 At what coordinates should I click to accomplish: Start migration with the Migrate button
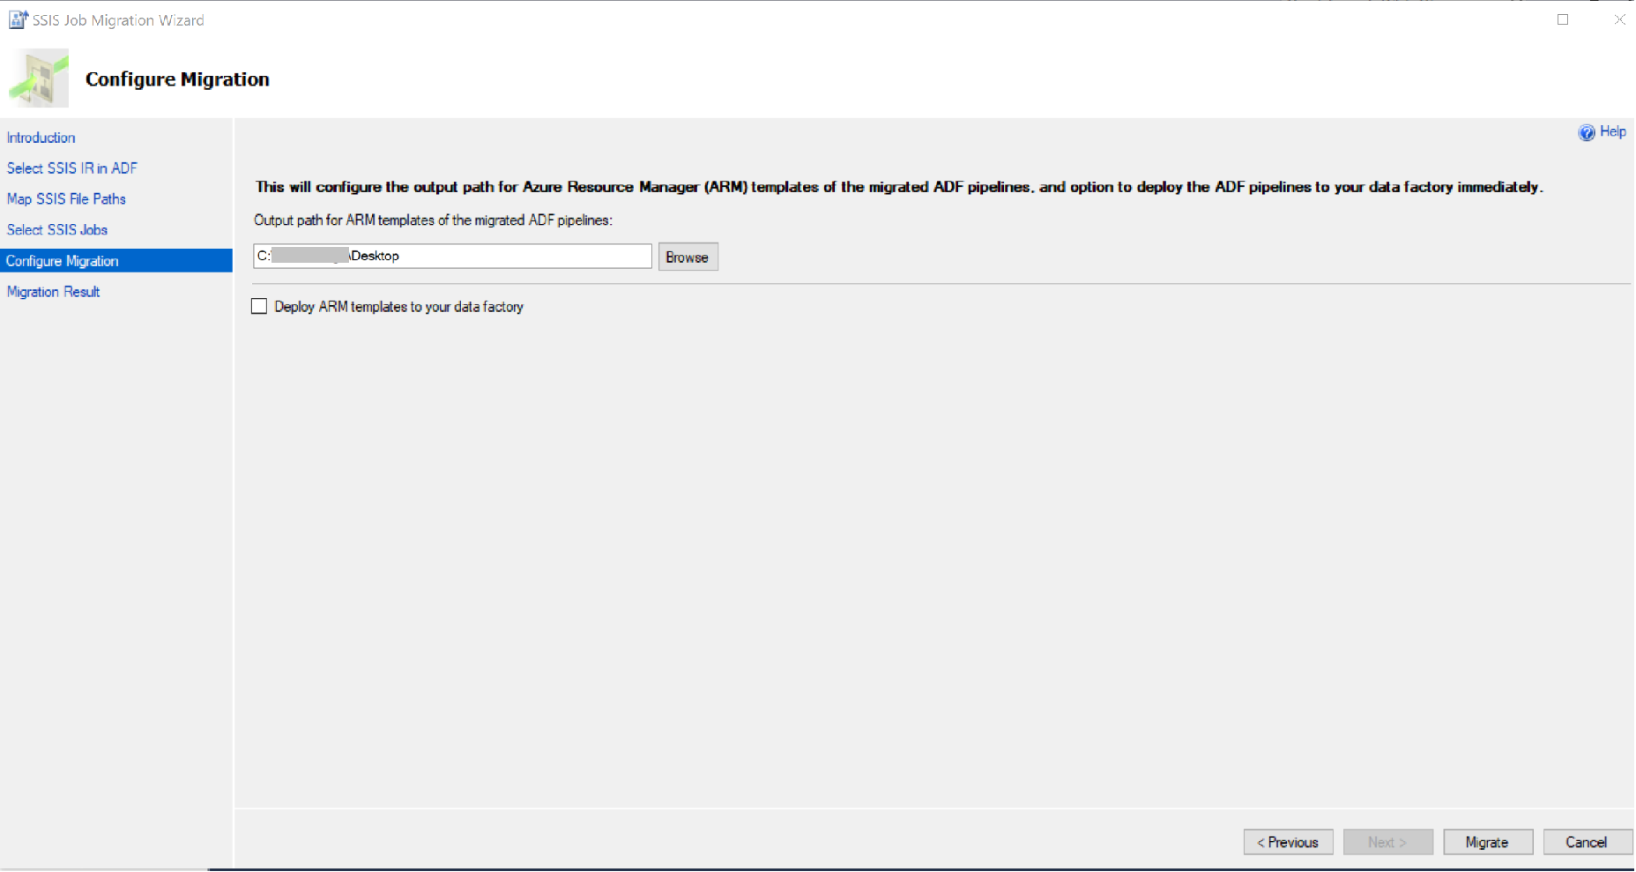click(1488, 843)
